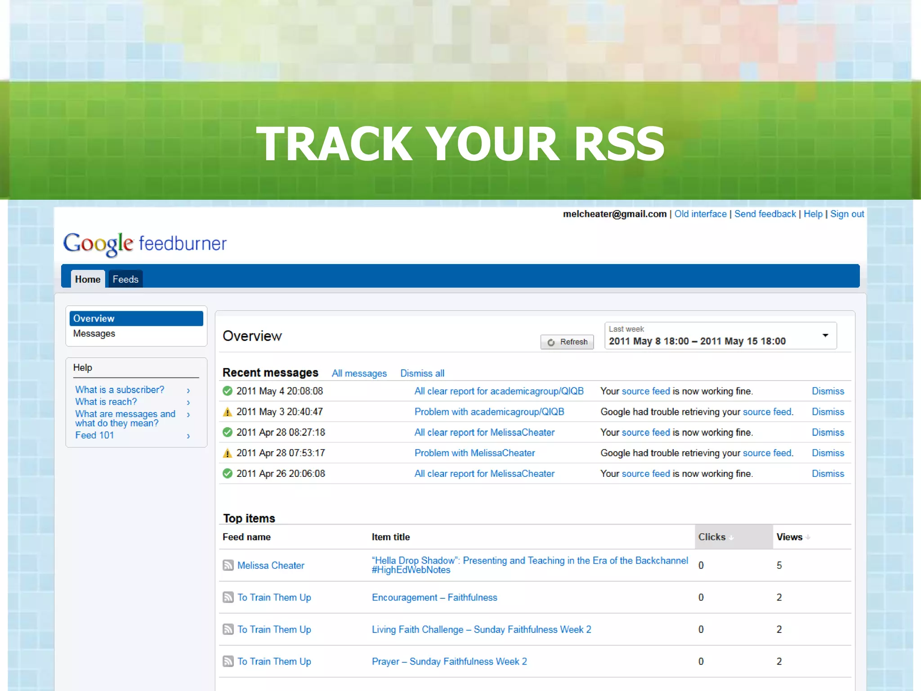Click warning icon for May 3 message
The height and width of the screenshot is (691, 921).
(228, 412)
